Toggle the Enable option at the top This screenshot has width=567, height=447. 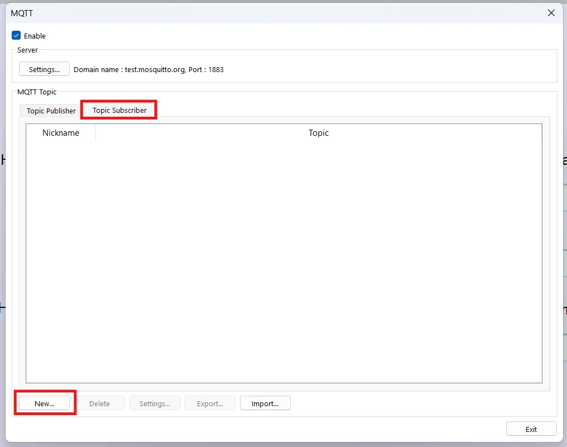[16, 35]
